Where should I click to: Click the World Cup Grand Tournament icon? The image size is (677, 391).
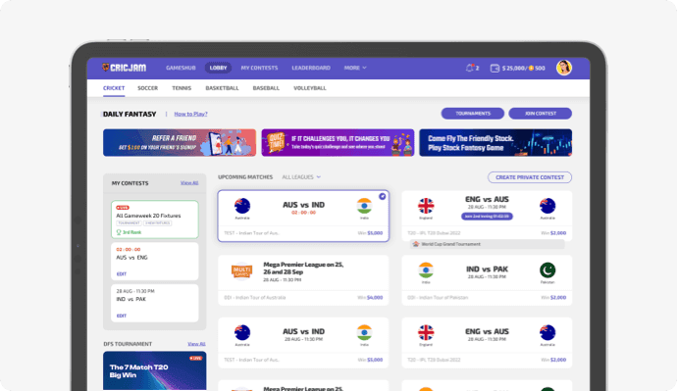[416, 244]
